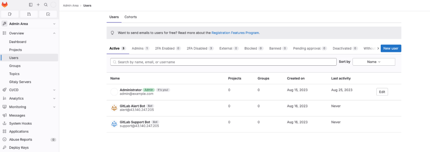Click the Admin Area wrench icon
Viewport: 430px width, 152px height.
(4, 24)
